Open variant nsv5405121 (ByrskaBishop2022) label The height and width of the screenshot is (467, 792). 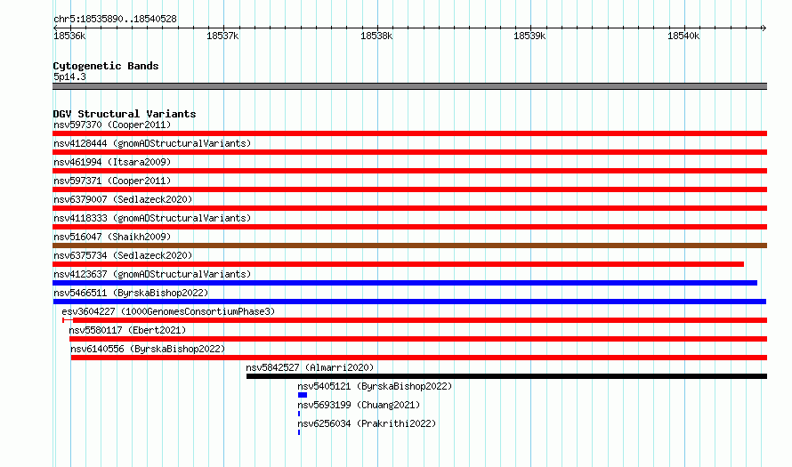coord(375,386)
